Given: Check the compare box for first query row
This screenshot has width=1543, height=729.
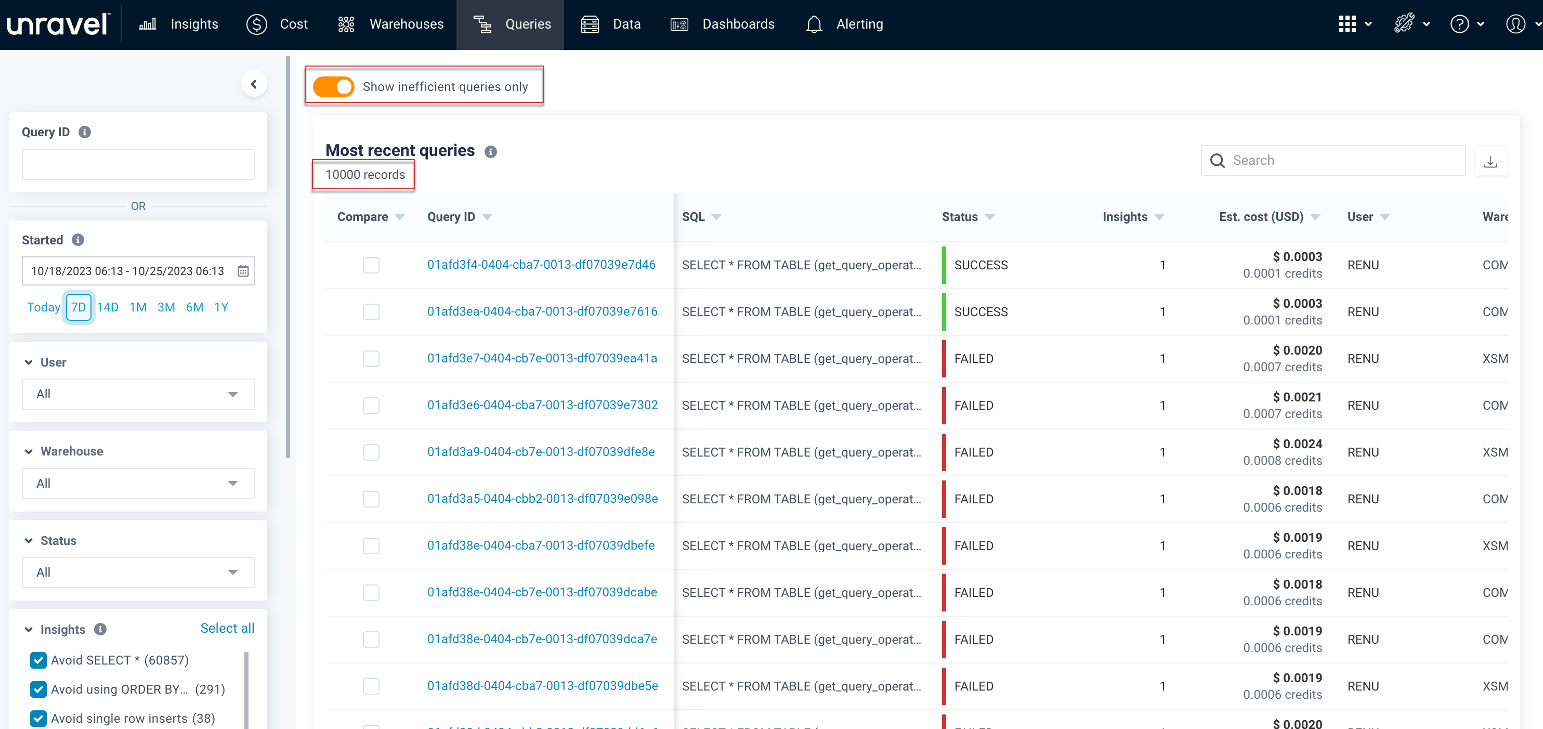Looking at the screenshot, I should (x=371, y=265).
